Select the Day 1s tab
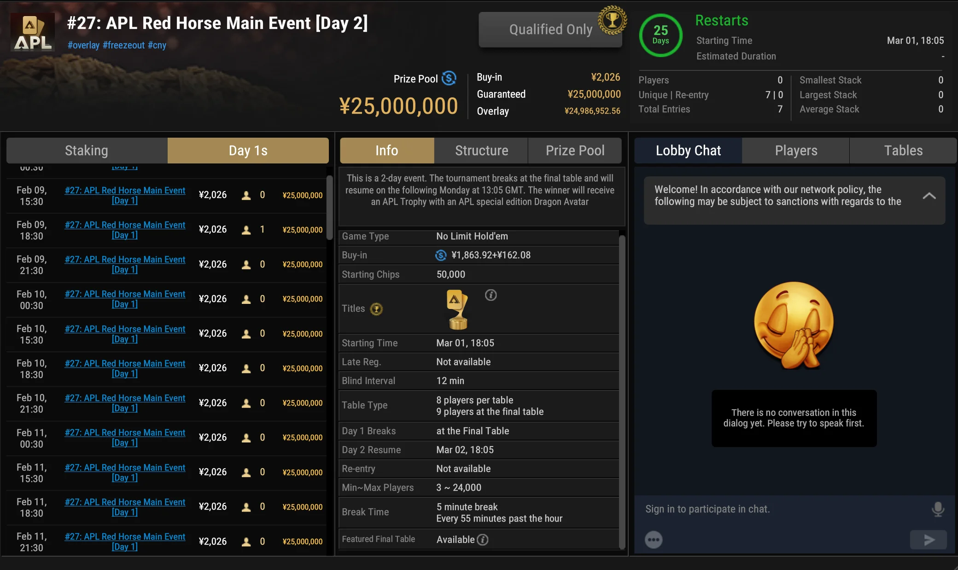958x570 pixels. 248,151
